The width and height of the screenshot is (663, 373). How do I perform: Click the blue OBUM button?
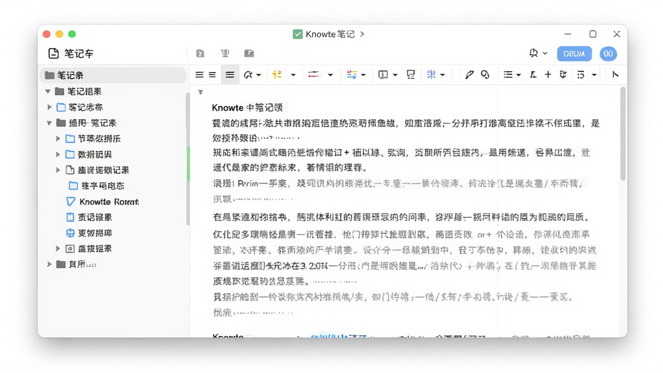[574, 54]
